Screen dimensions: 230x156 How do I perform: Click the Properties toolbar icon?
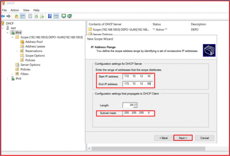coord(30,16)
